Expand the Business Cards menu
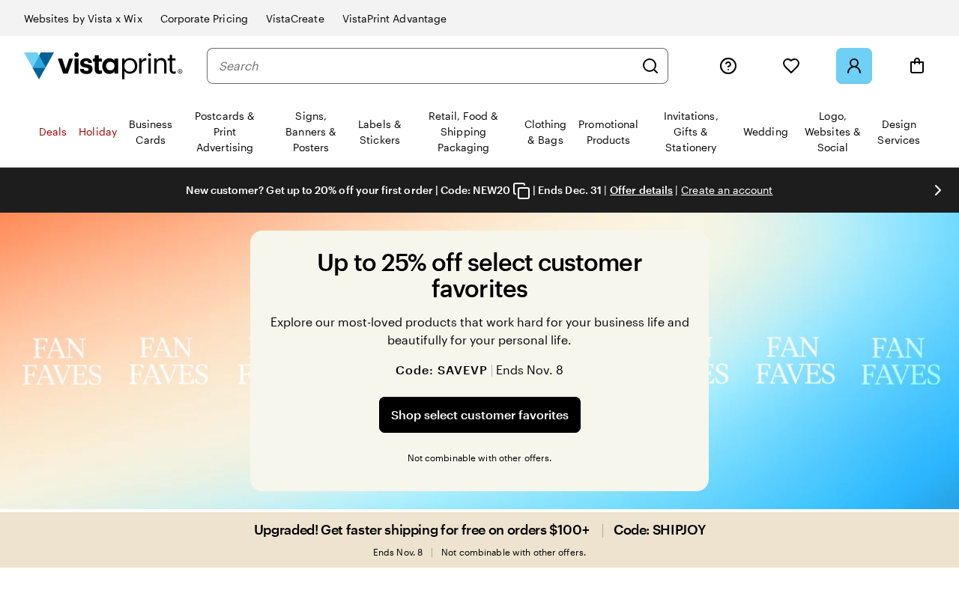This screenshot has height=599, width=959. point(151,132)
